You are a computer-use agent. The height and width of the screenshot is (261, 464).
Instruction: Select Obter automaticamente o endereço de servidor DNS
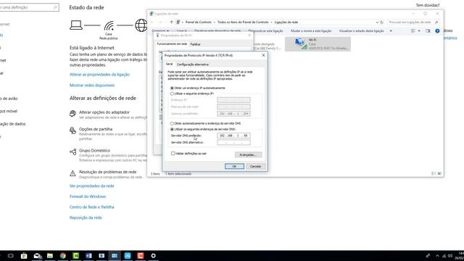tap(172, 123)
